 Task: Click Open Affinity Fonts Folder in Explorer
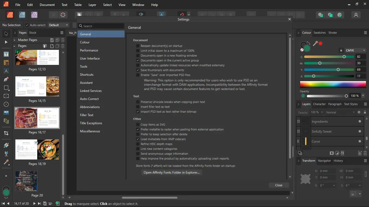pos(172,172)
